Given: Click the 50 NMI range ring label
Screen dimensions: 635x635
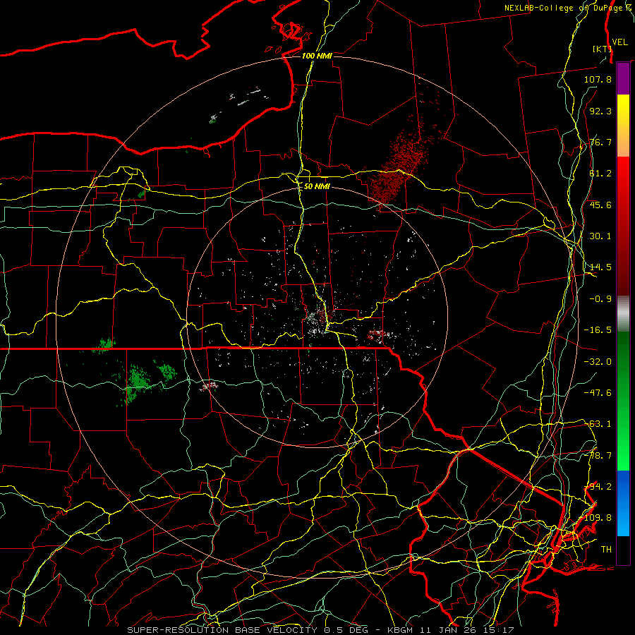Looking at the screenshot, I should pos(317,186).
